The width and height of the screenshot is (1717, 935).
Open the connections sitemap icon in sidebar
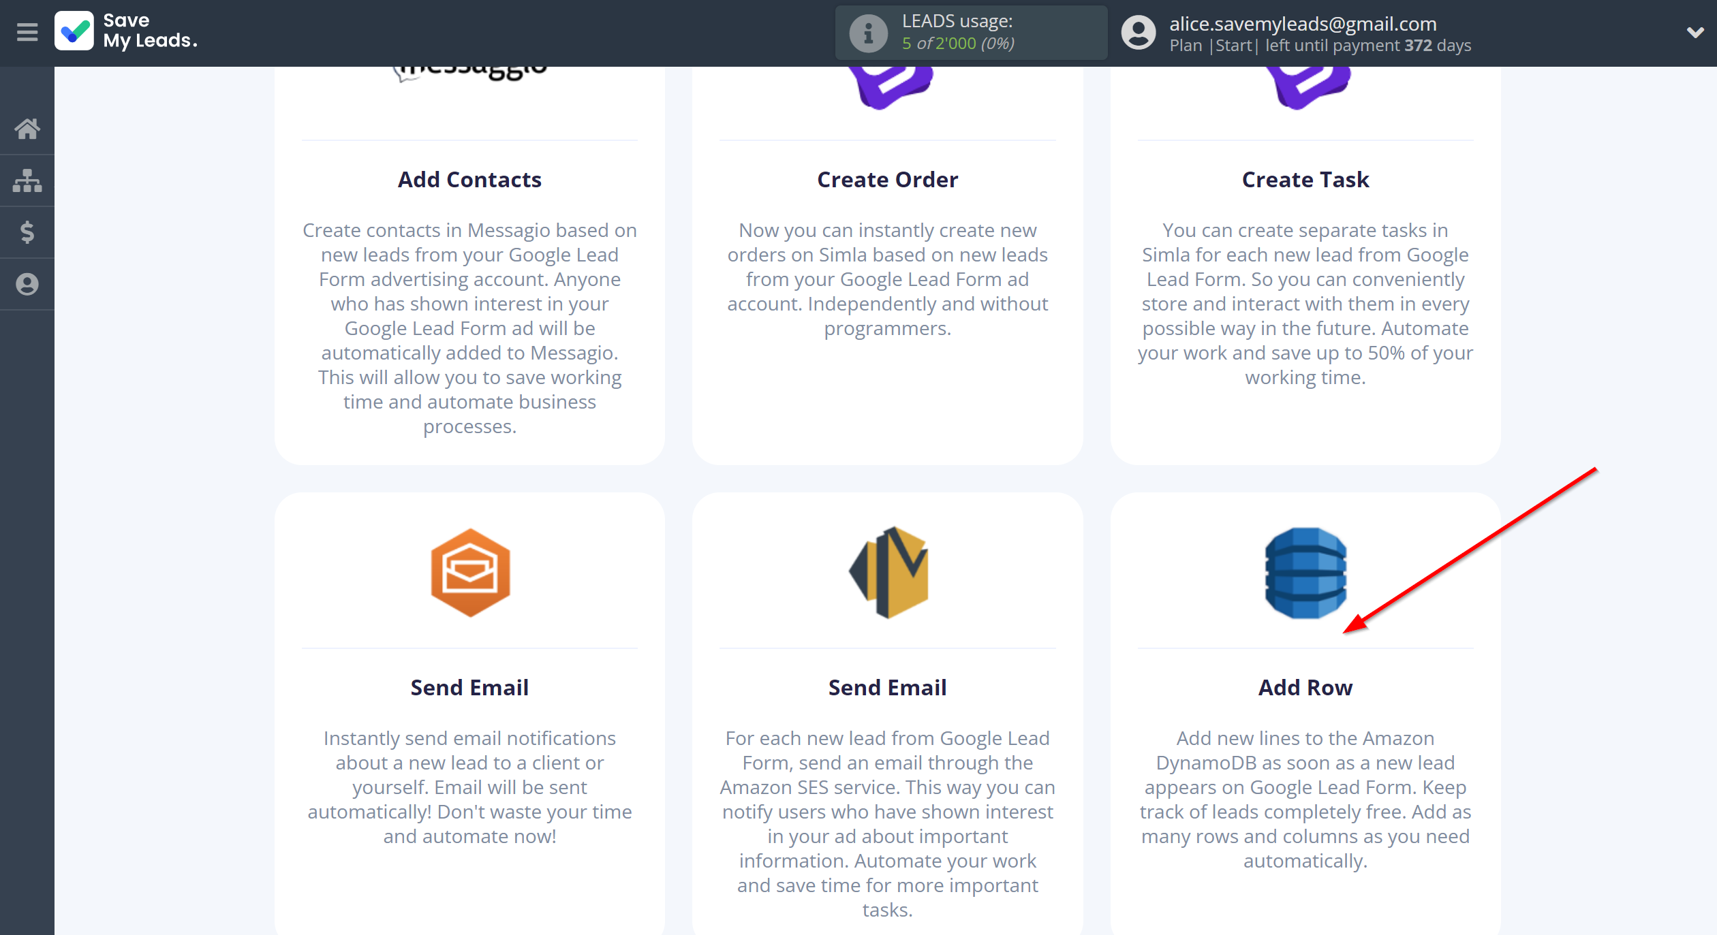point(27,180)
